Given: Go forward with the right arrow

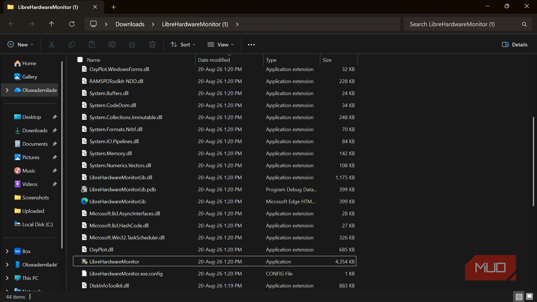Looking at the screenshot, I should click(x=32, y=24).
